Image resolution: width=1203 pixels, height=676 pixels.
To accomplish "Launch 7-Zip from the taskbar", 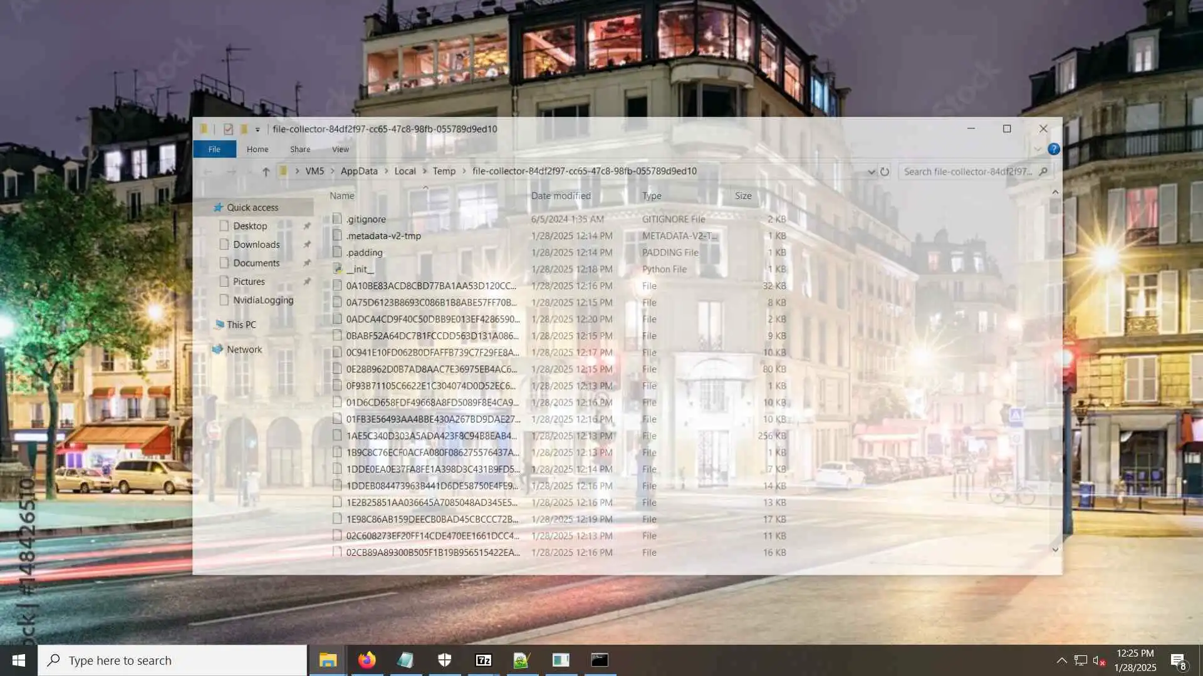I will tap(483, 660).
